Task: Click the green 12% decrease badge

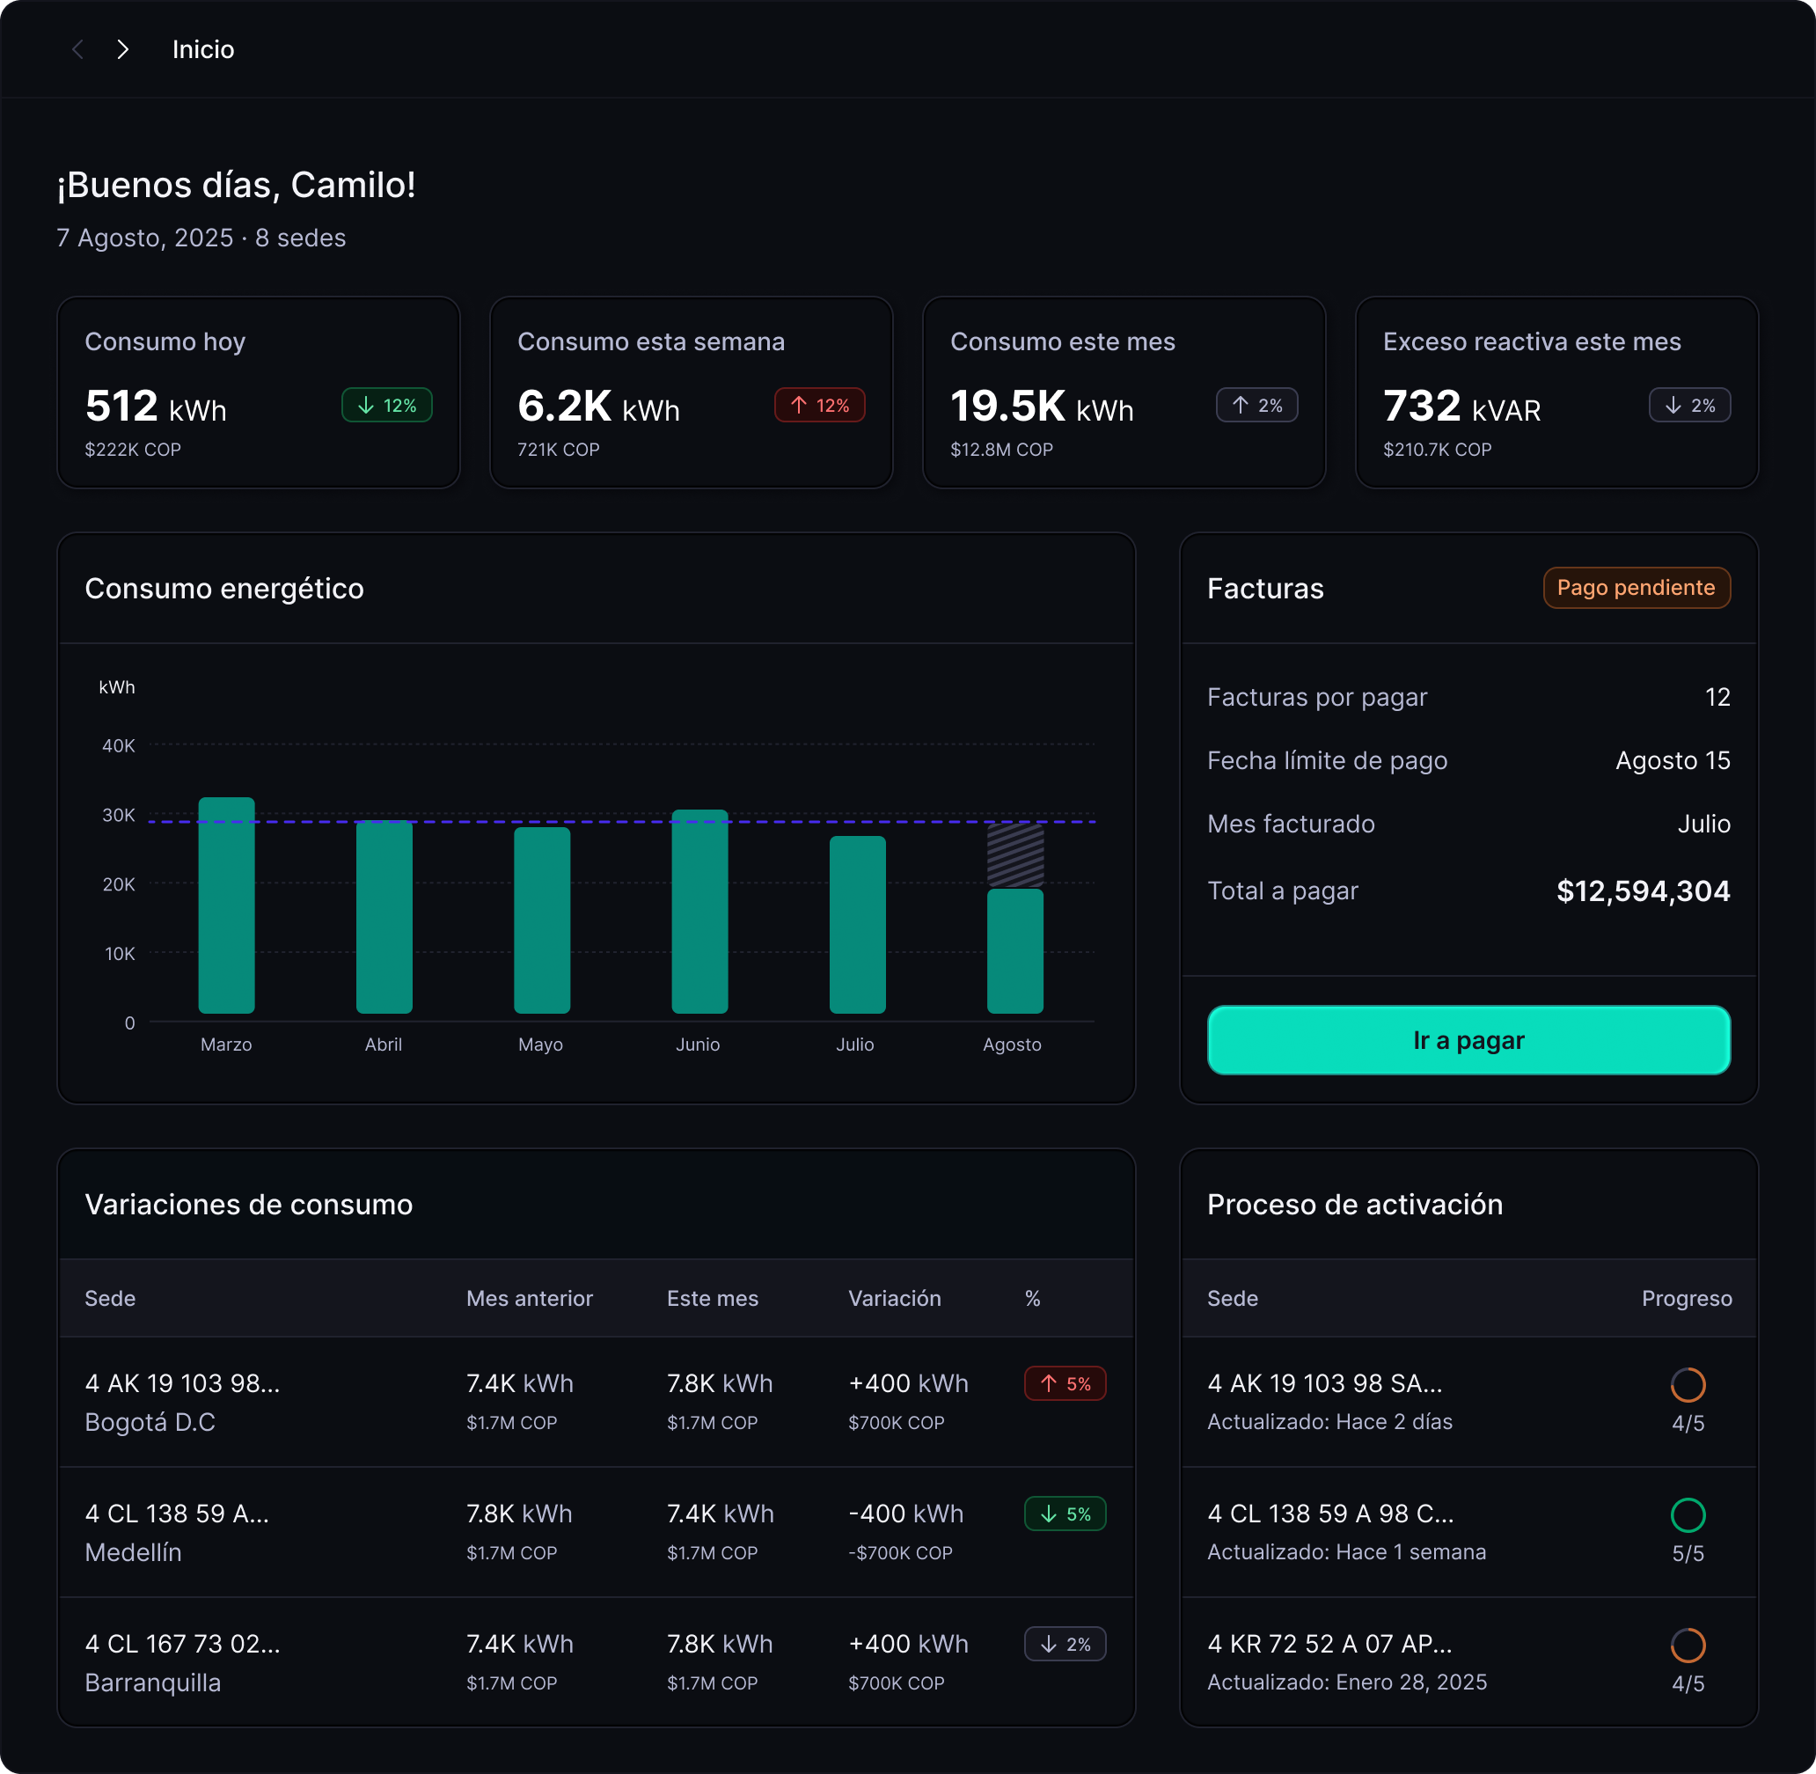Action: (386, 406)
